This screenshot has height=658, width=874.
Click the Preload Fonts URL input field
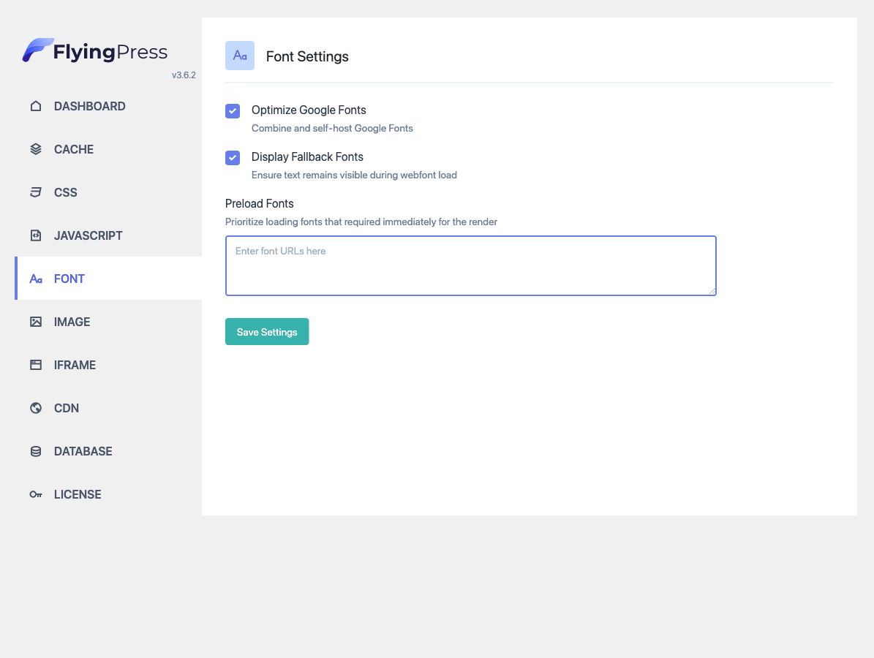(470, 265)
